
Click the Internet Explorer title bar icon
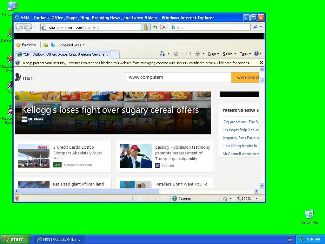tap(17, 18)
